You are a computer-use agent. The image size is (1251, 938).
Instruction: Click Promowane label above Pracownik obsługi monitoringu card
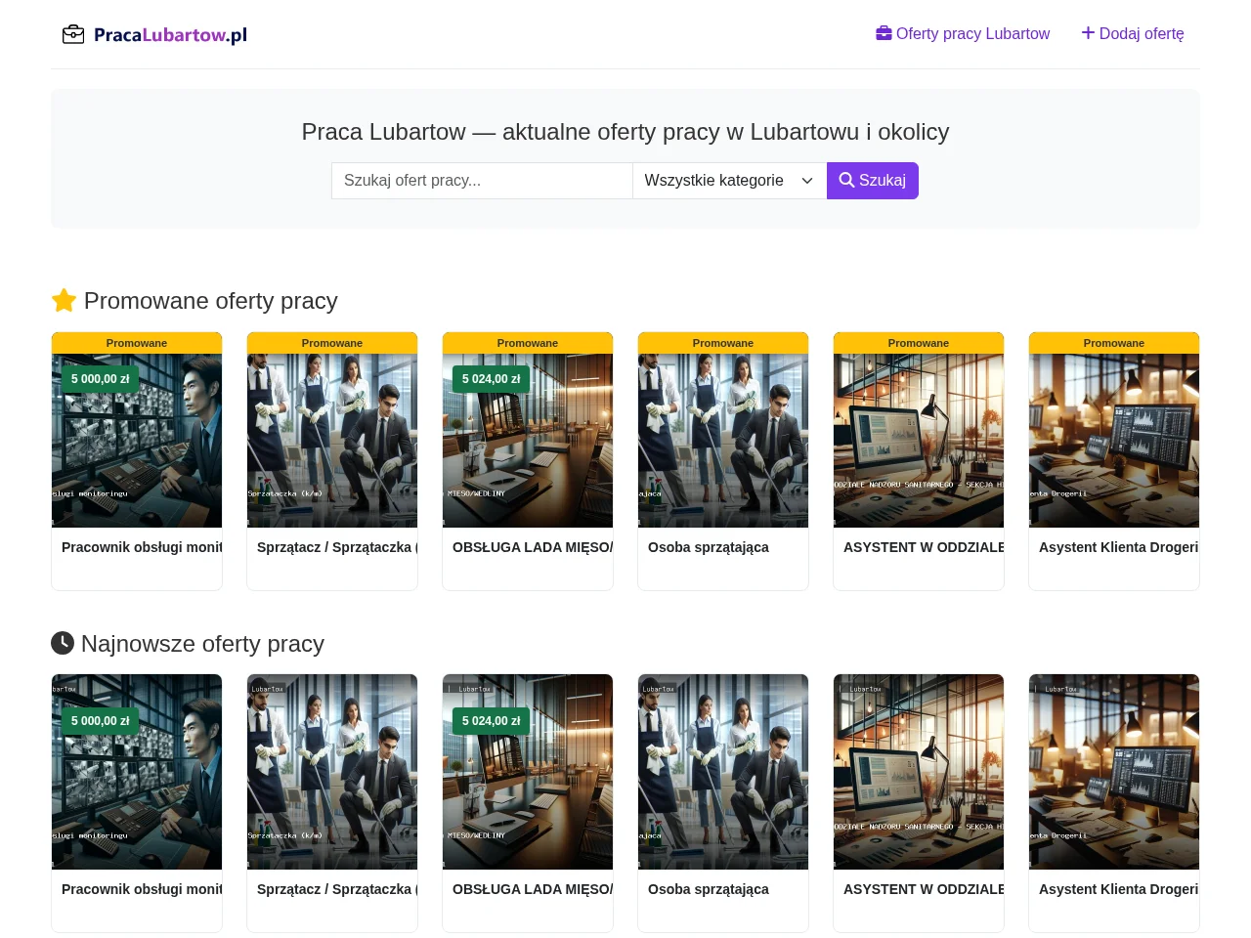137,343
